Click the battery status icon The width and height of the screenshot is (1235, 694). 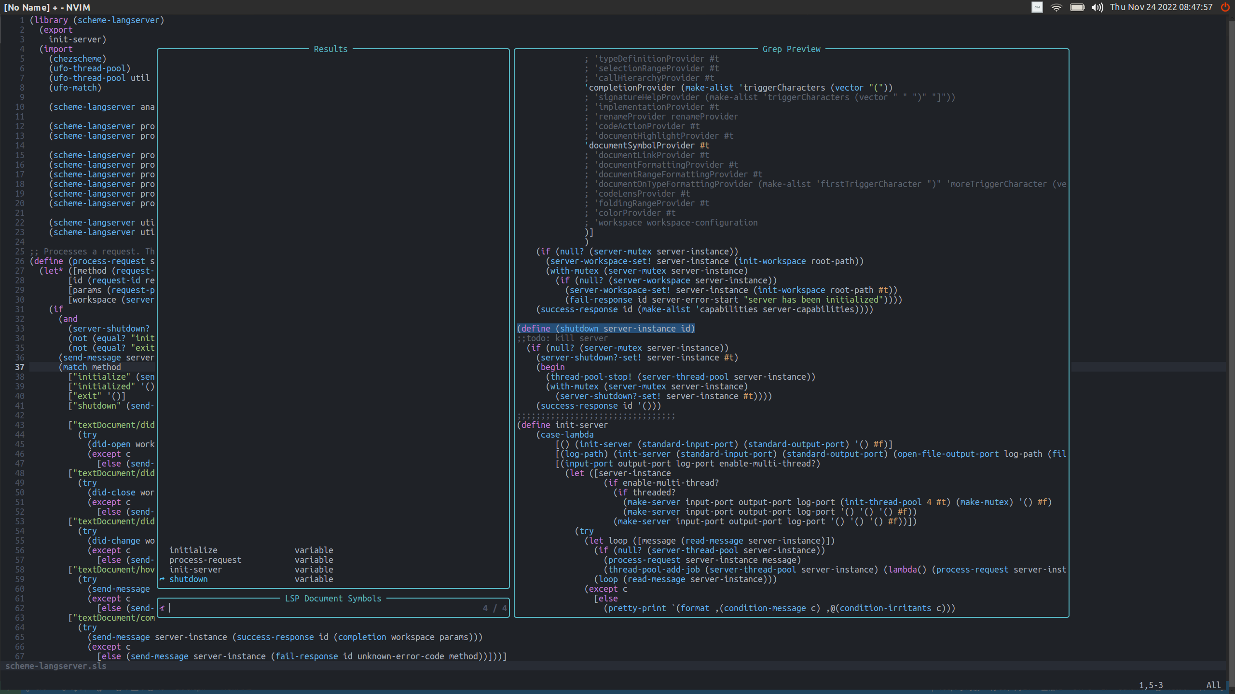[x=1077, y=7]
